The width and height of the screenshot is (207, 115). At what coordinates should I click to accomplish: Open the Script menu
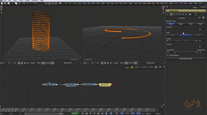click(27, 1)
